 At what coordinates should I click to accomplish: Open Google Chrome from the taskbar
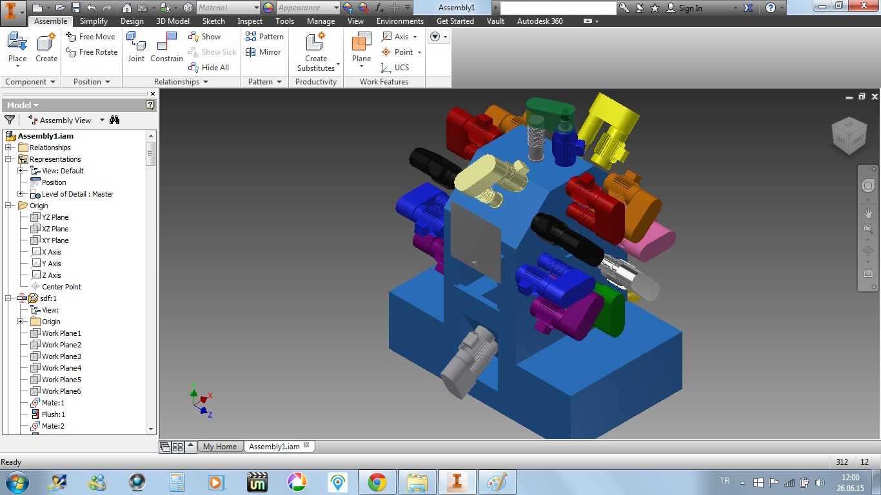(377, 482)
